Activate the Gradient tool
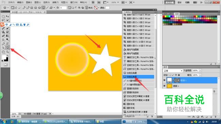Image resolution: width=221 pixels, height=124 pixels. coord(7,36)
